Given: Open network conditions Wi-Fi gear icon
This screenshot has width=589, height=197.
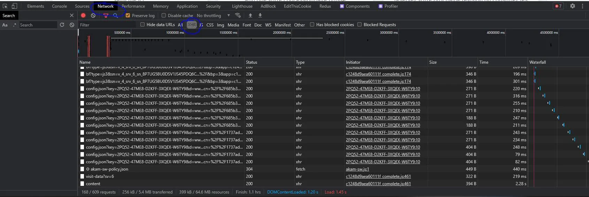Looking at the screenshot, I should coord(238,15).
